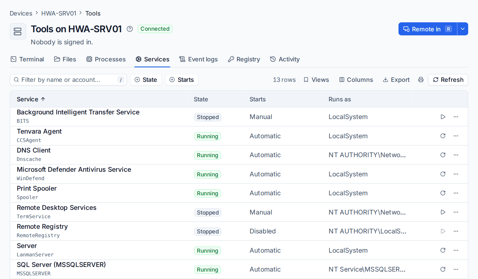478x279 pixels.
Task: Open the Views menu
Action: coord(316,80)
